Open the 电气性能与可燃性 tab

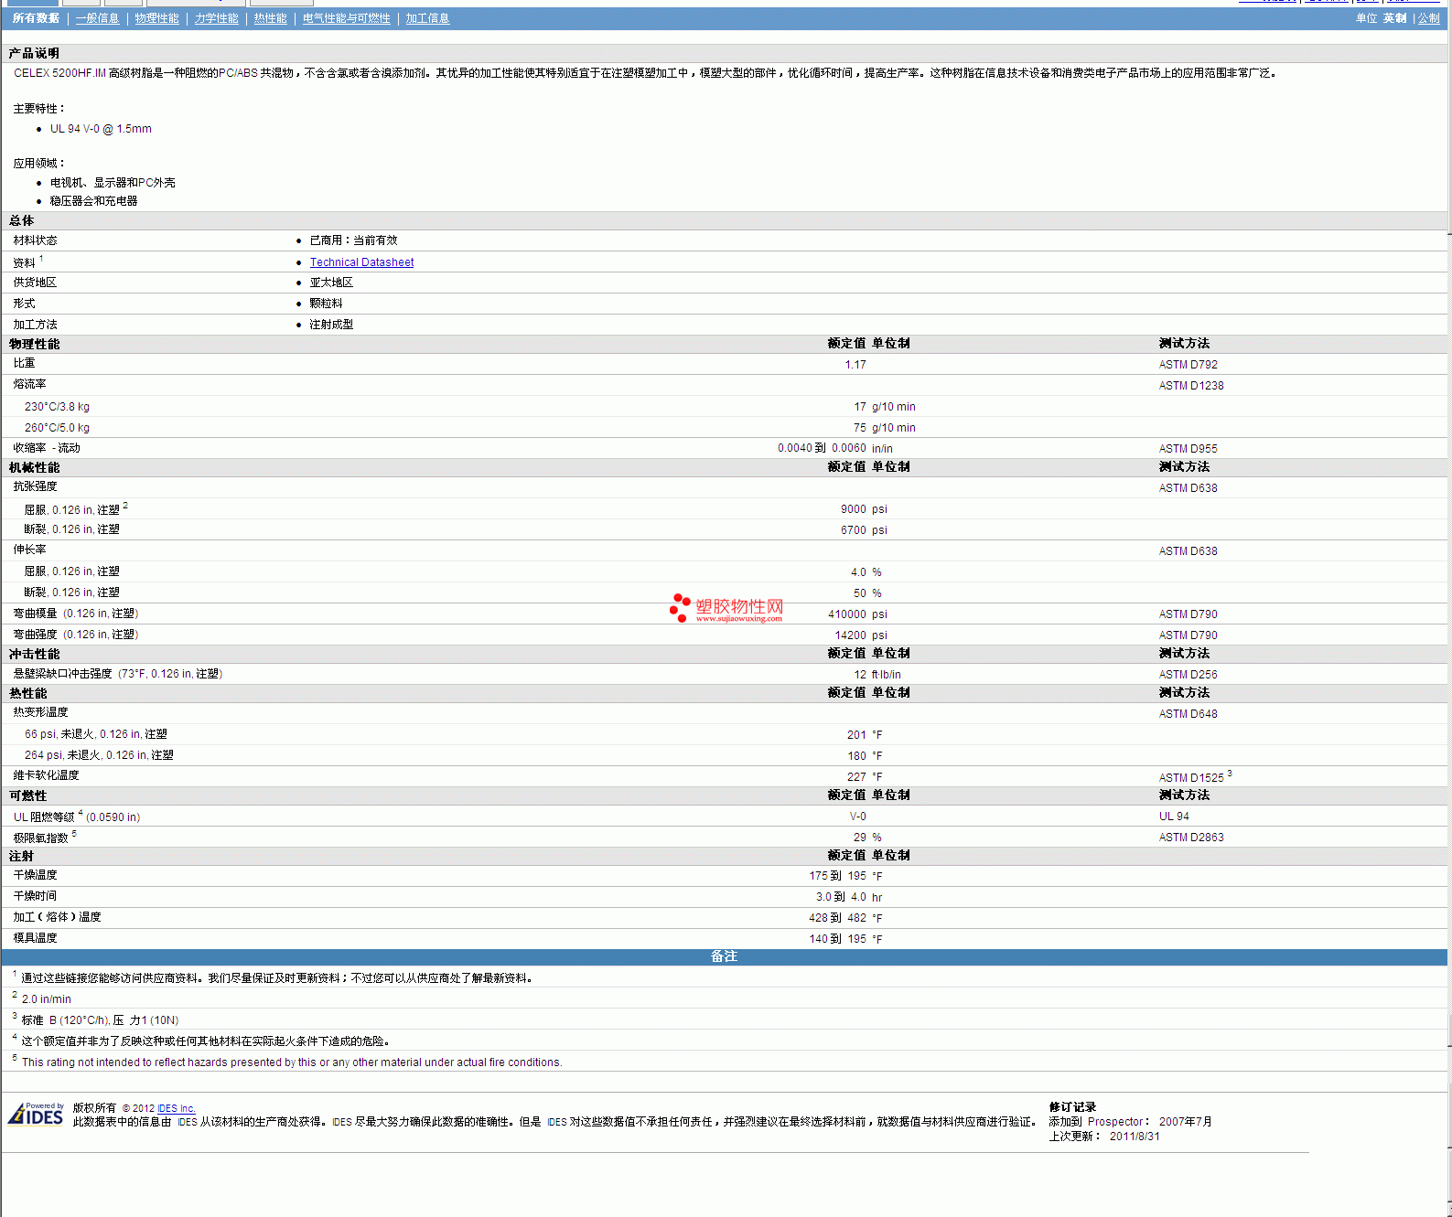click(346, 18)
